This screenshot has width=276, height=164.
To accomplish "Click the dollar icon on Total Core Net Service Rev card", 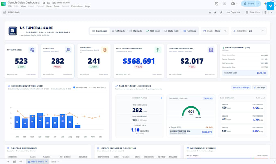I will point(158,50).
